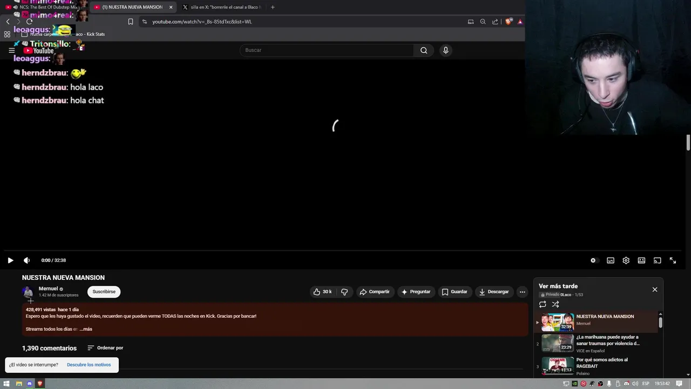Open Windows Start menu

click(x=6, y=384)
